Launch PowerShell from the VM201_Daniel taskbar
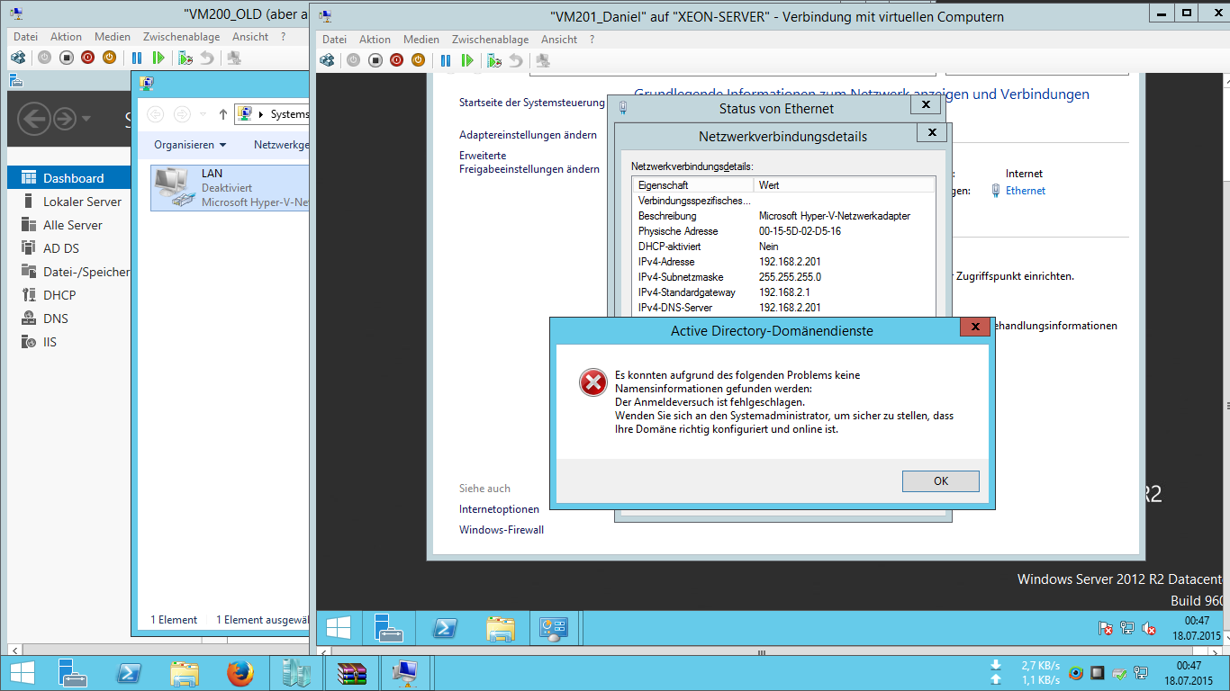This screenshot has width=1230, height=691. click(x=445, y=628)
